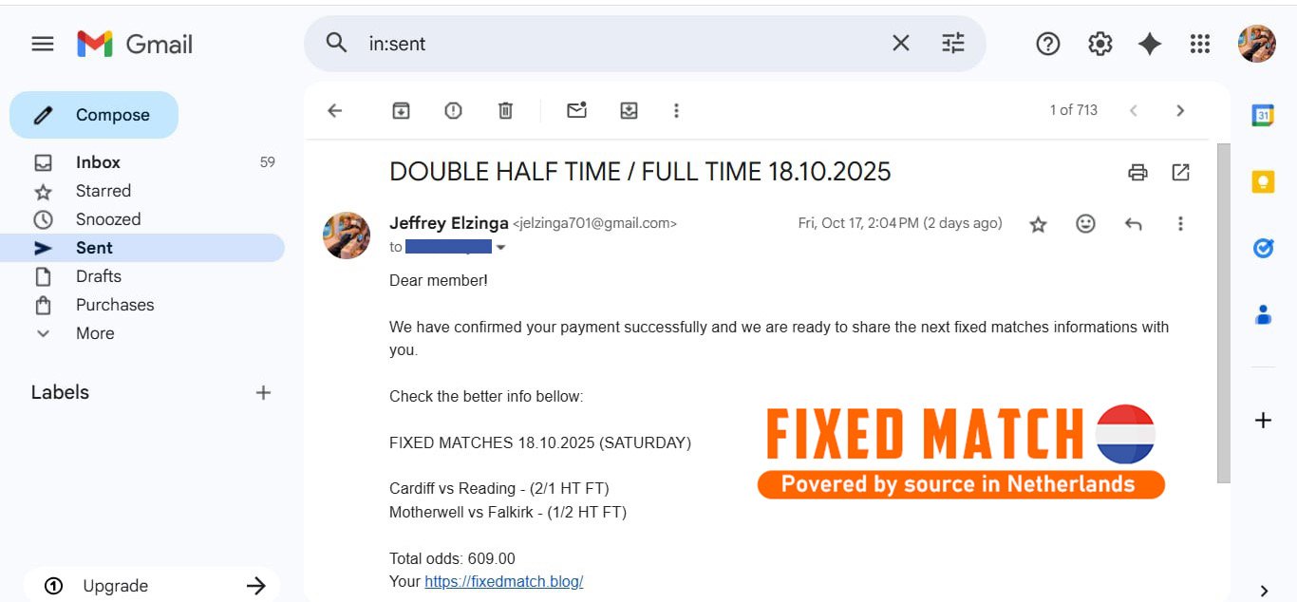Open the fixedmatch.blog link
The height and width of the screenshot is (602, 1297).
(x=503, y=581)
